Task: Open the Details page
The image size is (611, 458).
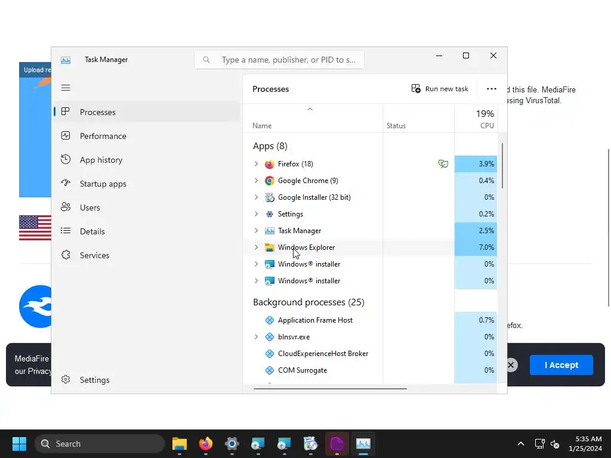Action: point(147,231)
